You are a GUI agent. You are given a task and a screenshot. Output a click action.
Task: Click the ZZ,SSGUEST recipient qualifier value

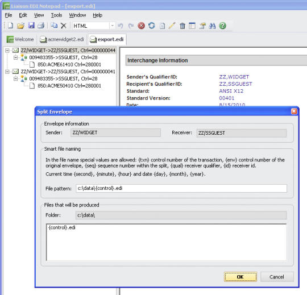pyautogui.click(x=235, y=84)
